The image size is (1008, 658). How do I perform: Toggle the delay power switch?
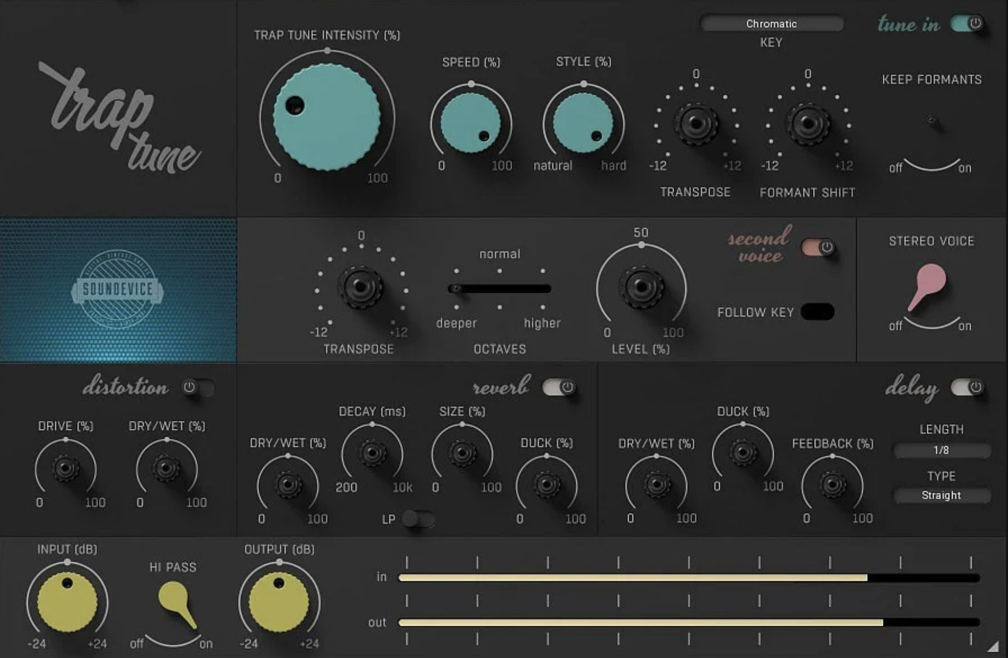pos(968,387)
